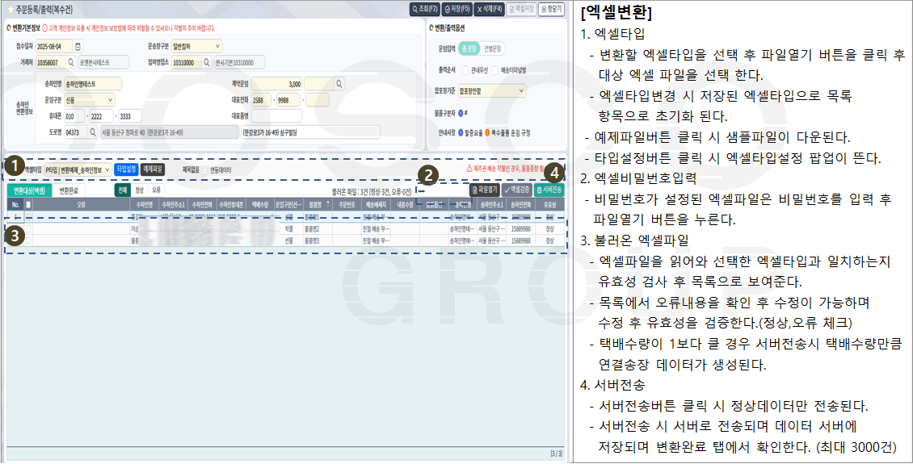This screenshot has height=464, width=913.
Task: Click the 창닫기 close-window button
Action: [x=551, y=10]
